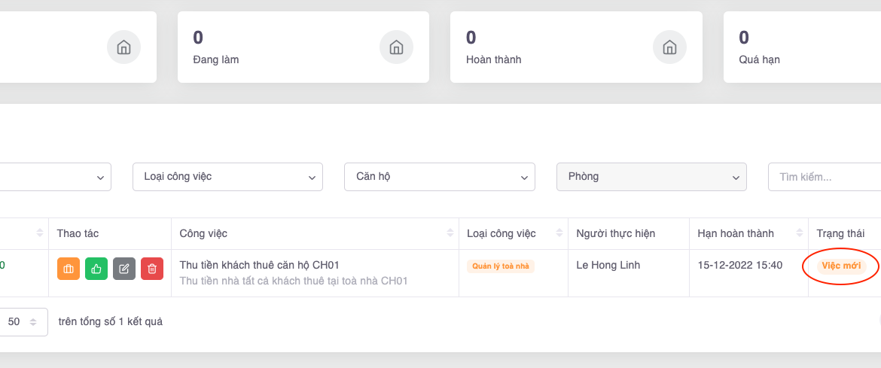This screenshot has width=881, height=368.
Task: Click the gray edit pencil icon
Action: pyautogui.click(x=124, y=269)
